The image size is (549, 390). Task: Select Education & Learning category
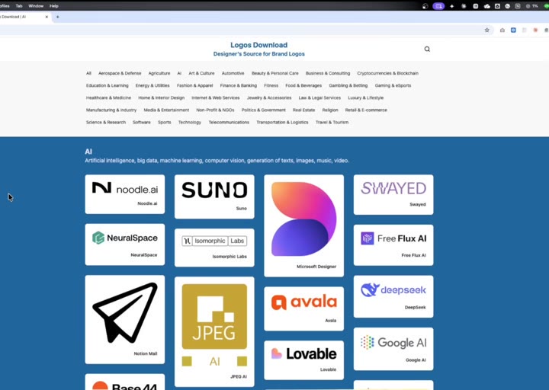pyautogui.click(x=108, y=86)
